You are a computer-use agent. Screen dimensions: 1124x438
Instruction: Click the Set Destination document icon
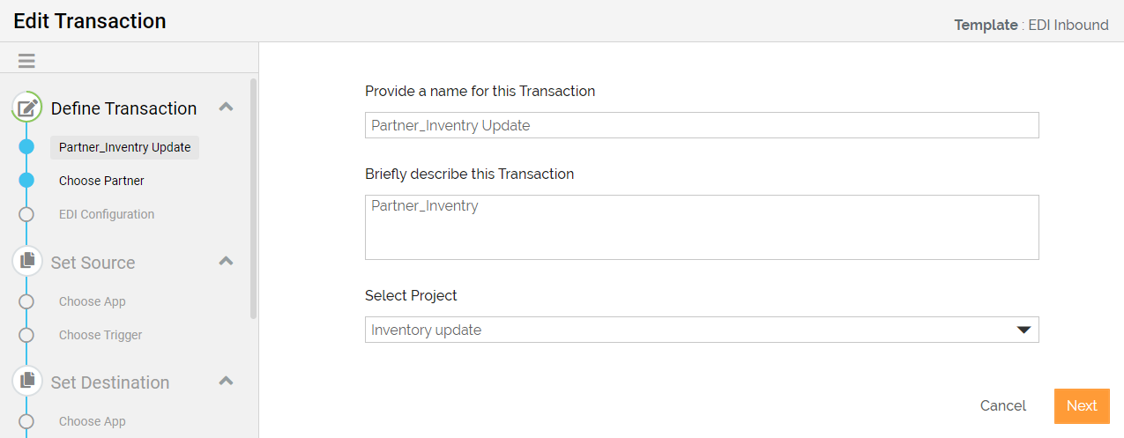point(27,382)
